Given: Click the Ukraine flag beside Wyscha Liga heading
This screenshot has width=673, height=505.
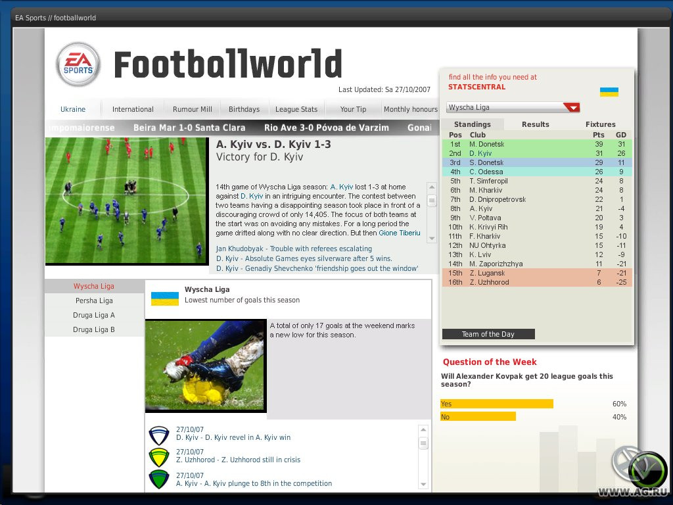Looking at the screenshot, I should pos(165,299).
